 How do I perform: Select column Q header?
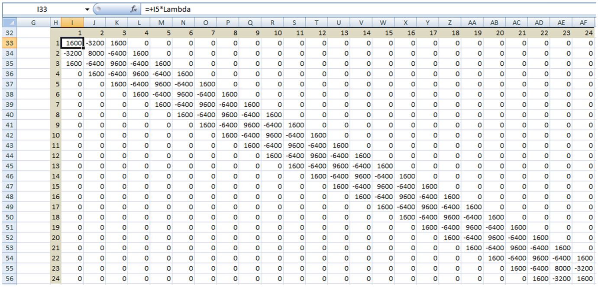(x=250, y=22)
